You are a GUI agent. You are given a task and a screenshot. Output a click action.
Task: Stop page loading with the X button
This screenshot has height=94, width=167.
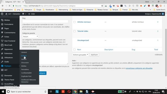tap(9, 6)
